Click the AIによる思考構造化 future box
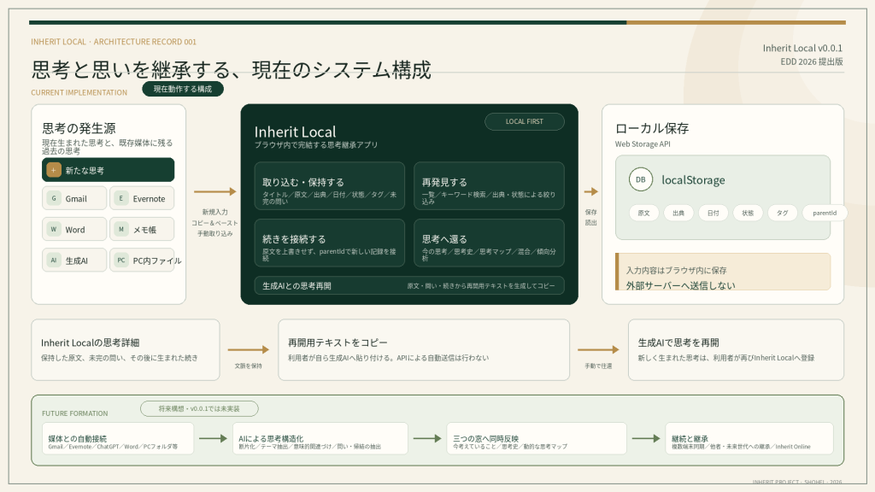The width and height of the screenshot is (875, 492). (x=320, y=438)
